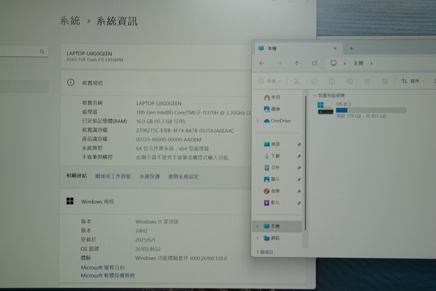
Task: Open 圖庫 (Gallery) in Explorer sidebar
Action: (x=272, y=109)
